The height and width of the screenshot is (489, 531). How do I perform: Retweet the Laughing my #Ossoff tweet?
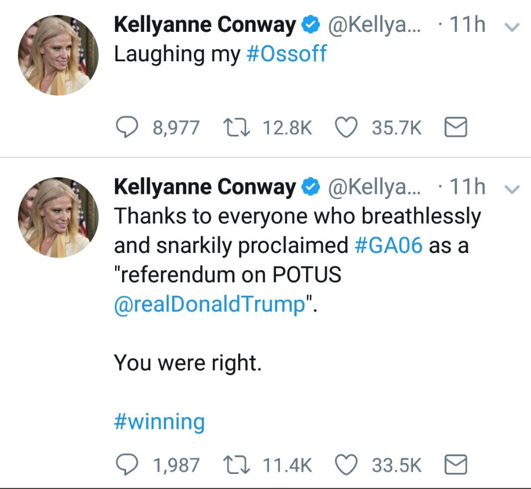[237, 127]
